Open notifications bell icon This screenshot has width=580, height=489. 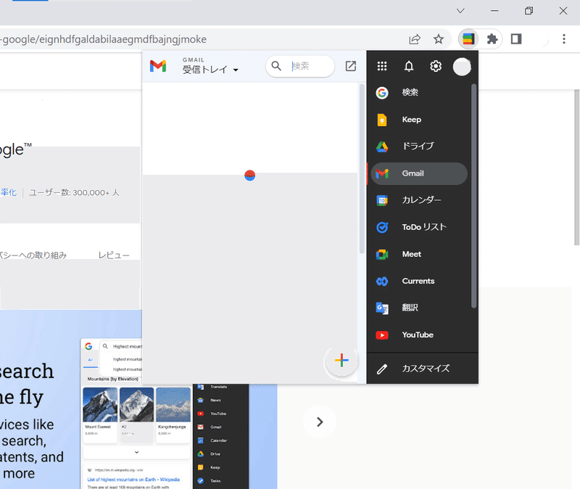[x=408, y=66]
